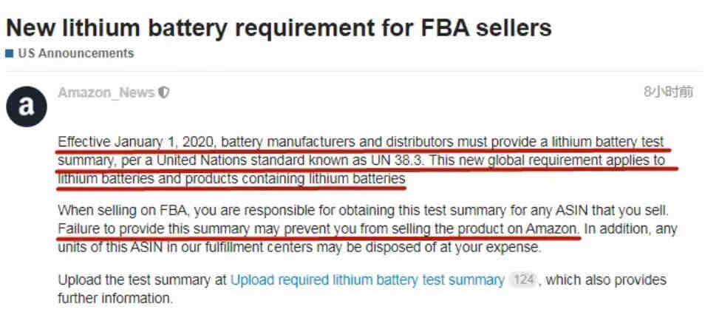Click the New lithium battery requirement title
This screenshot has height=312, width=722.
(x=279, y=27)
